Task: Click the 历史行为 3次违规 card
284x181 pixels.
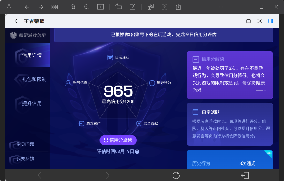Action: (230, 159)
